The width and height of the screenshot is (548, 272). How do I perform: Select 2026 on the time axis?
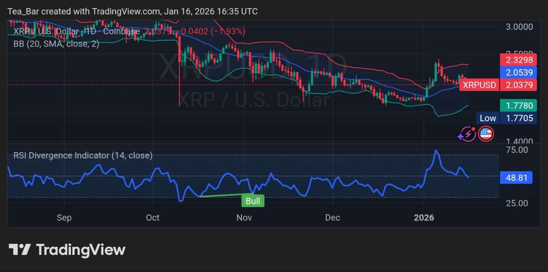pos(424,218)
